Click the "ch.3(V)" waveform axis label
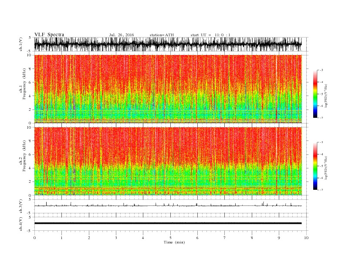Screen dimensions: 345x267 (x=21, y=206)
